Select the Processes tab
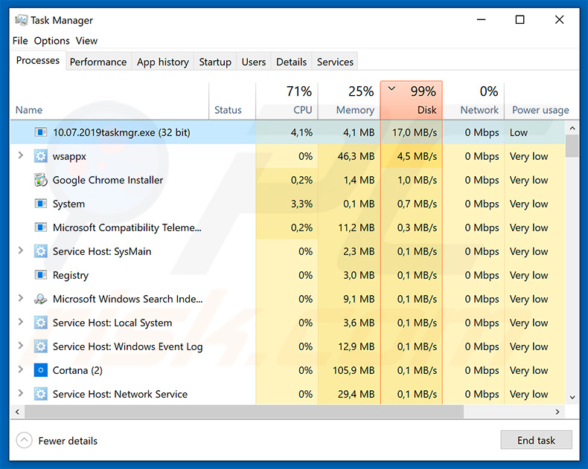 click(38, 60)
